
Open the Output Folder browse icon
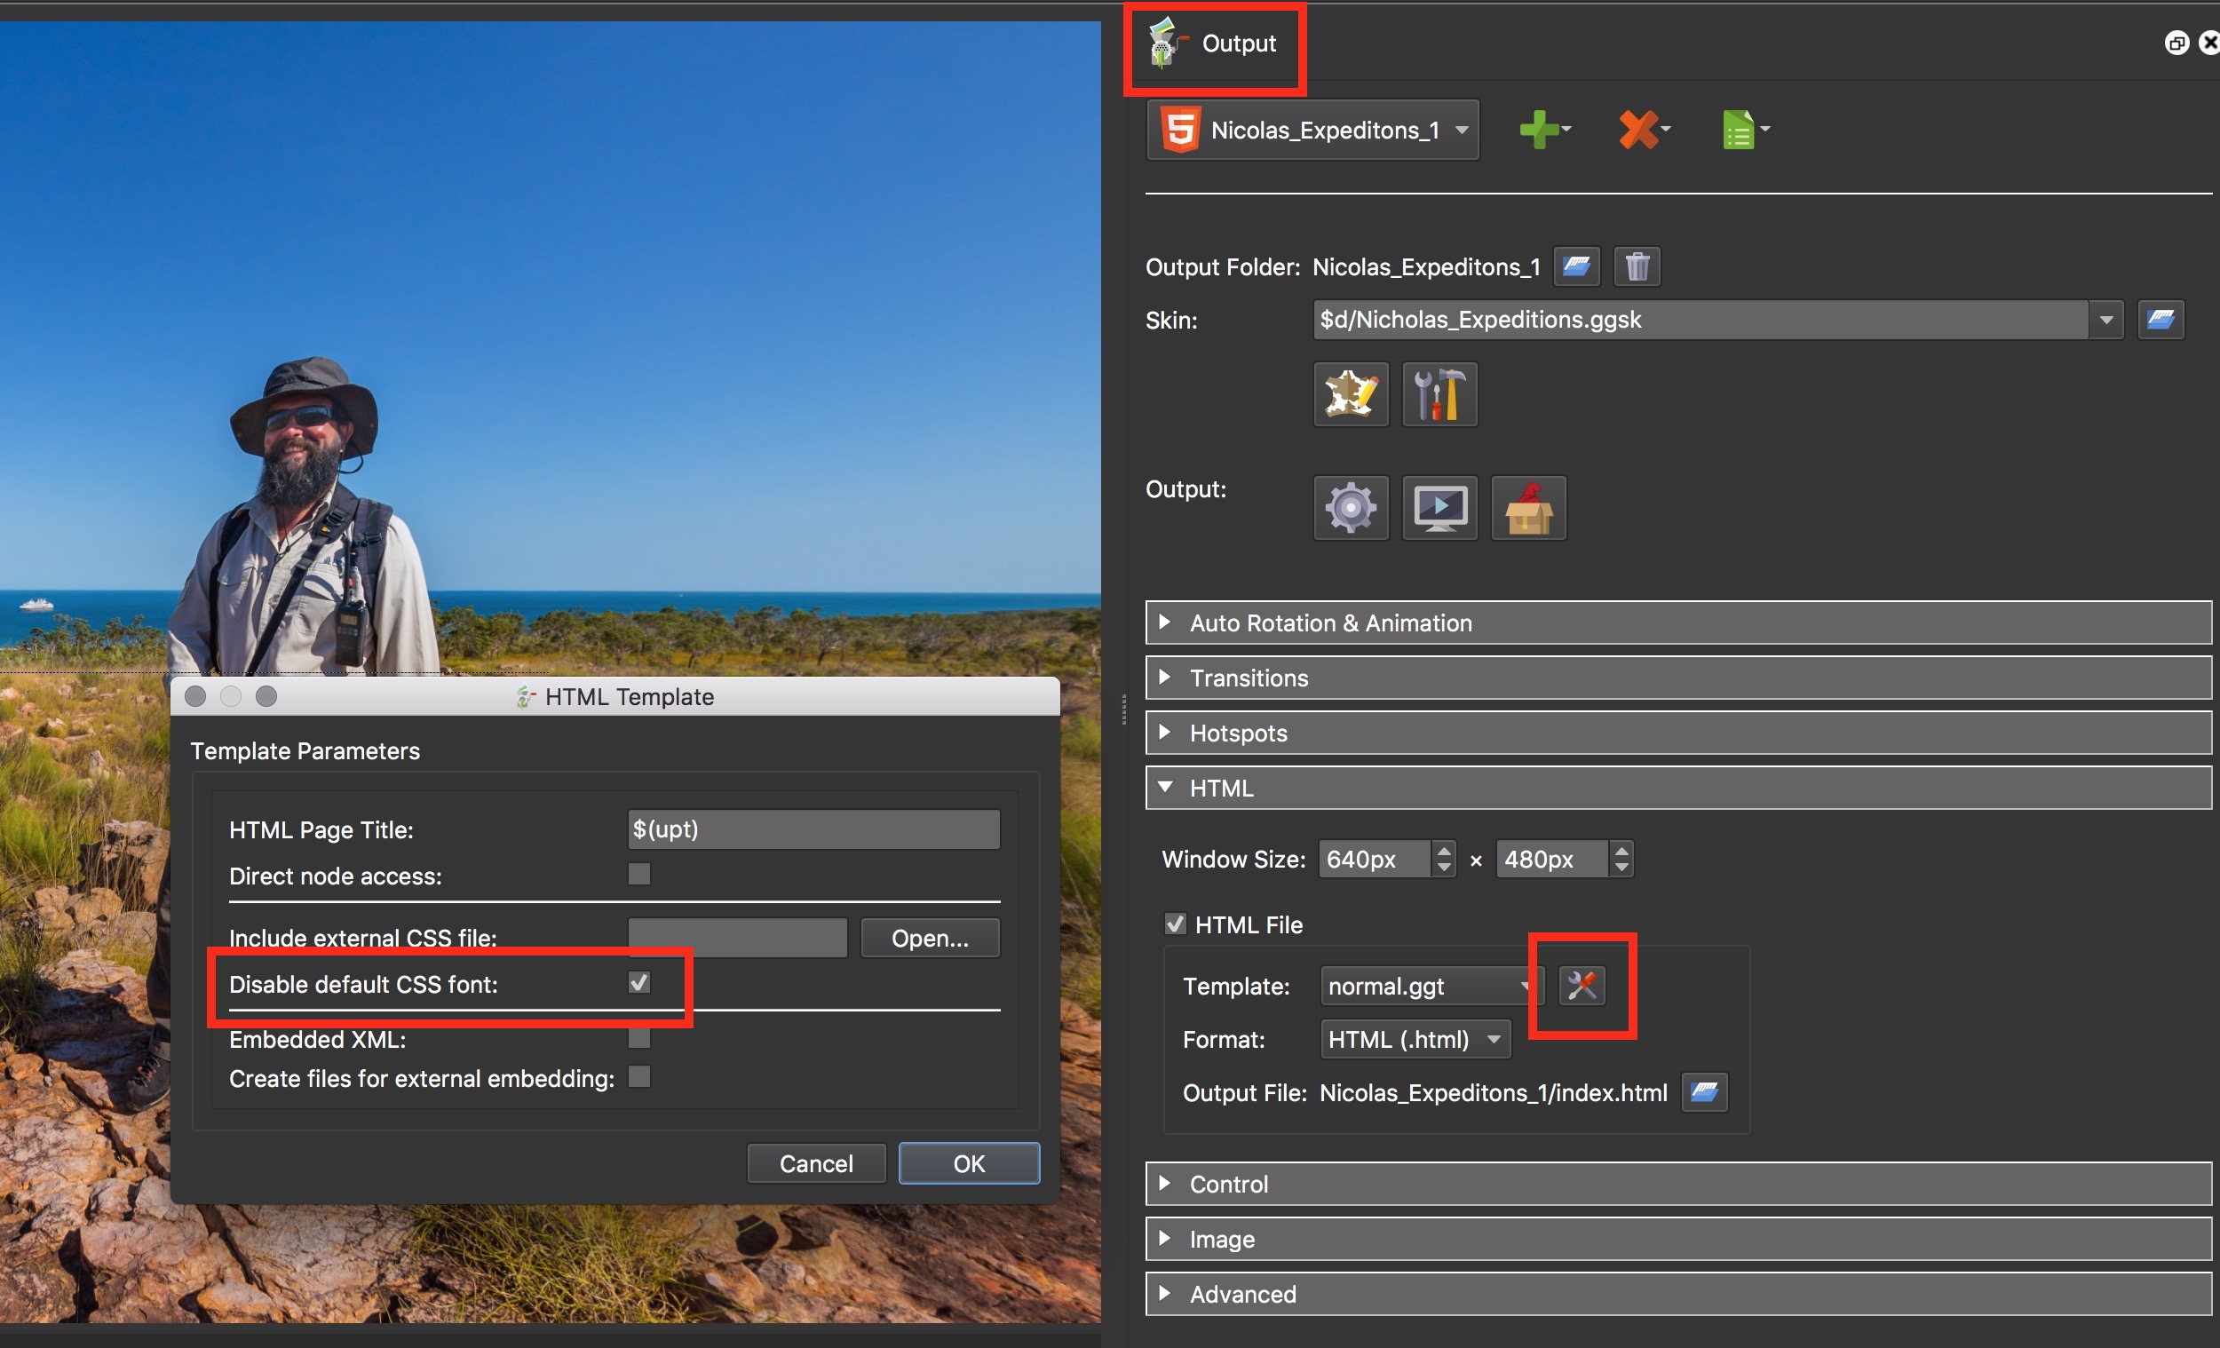pos(1577,266)
